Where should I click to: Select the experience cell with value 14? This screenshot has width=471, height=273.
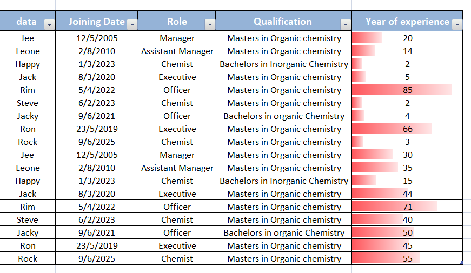coord(407,51)
